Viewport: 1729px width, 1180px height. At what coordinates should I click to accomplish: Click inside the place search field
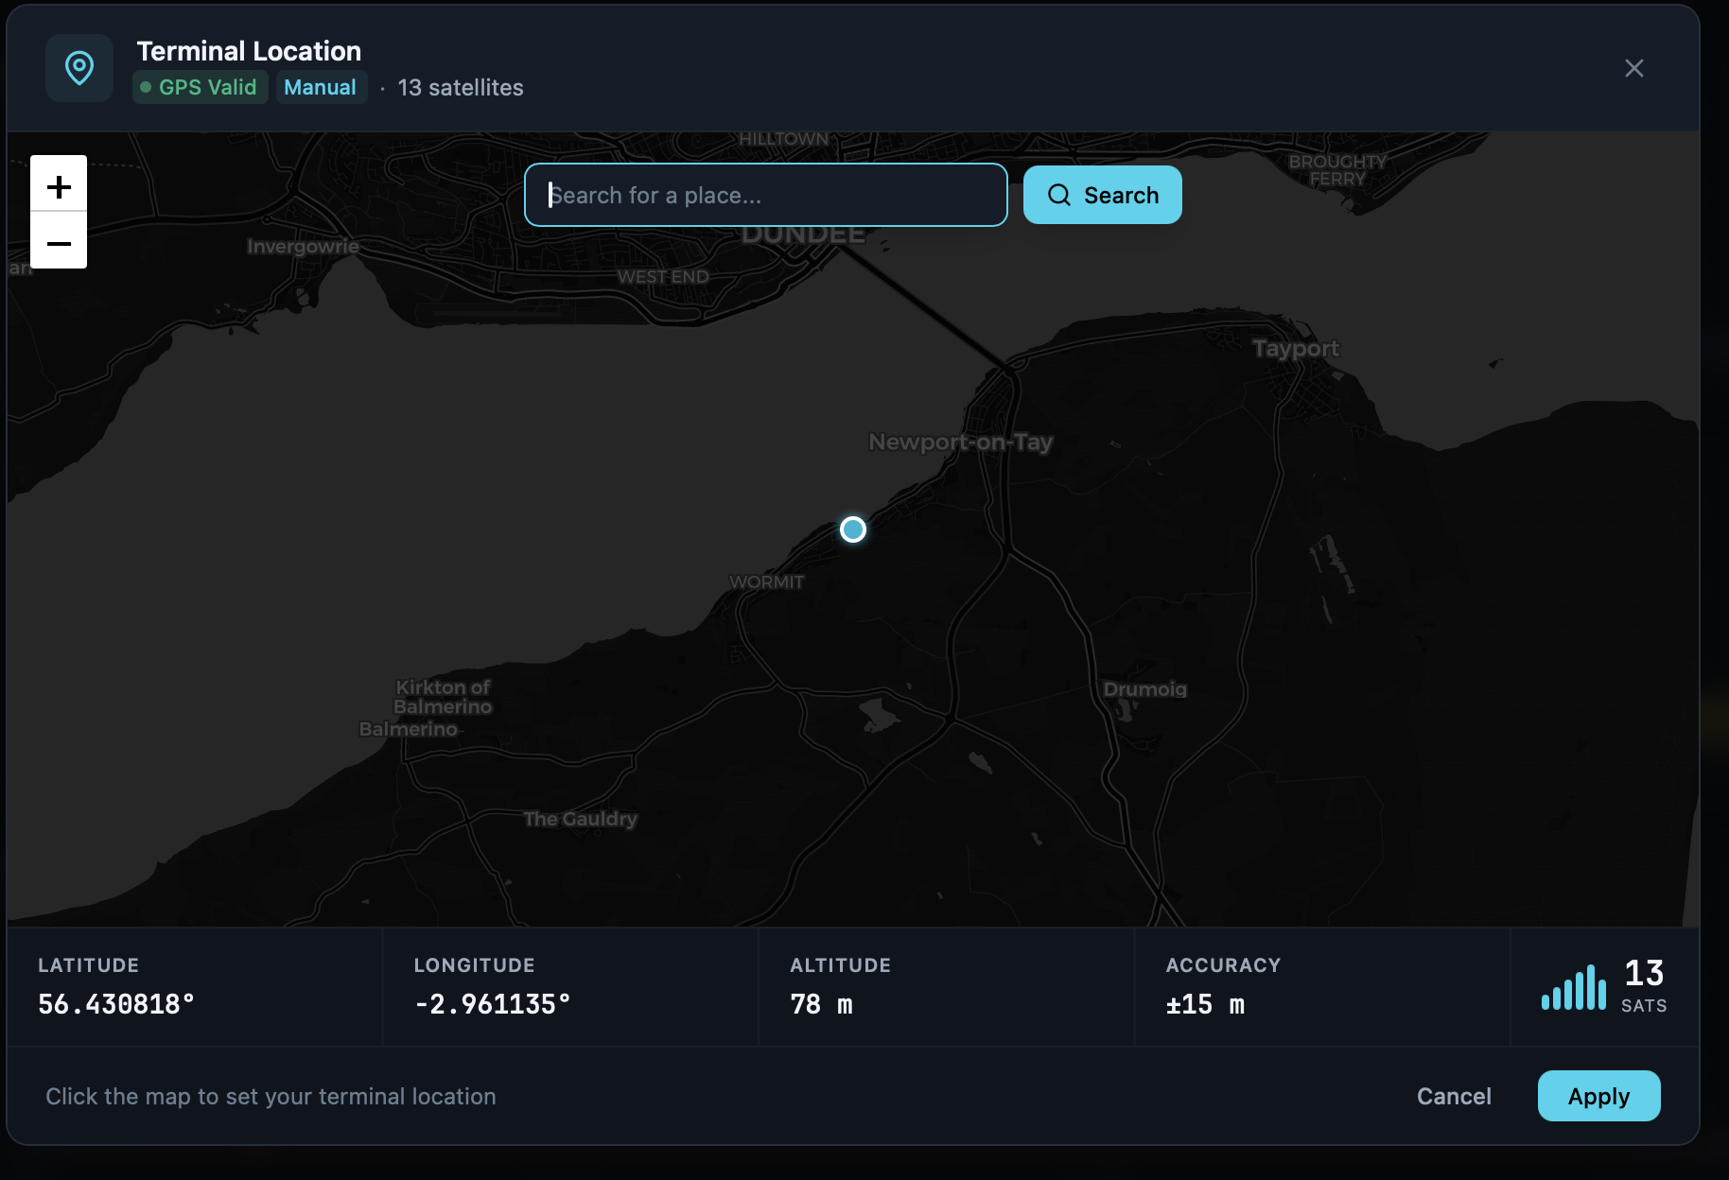tap(766, 195)
